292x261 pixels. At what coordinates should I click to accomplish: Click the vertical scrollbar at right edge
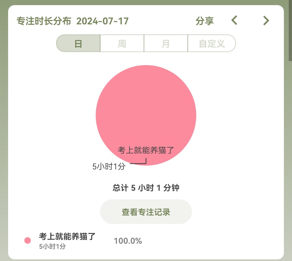(x=290, y=30)
